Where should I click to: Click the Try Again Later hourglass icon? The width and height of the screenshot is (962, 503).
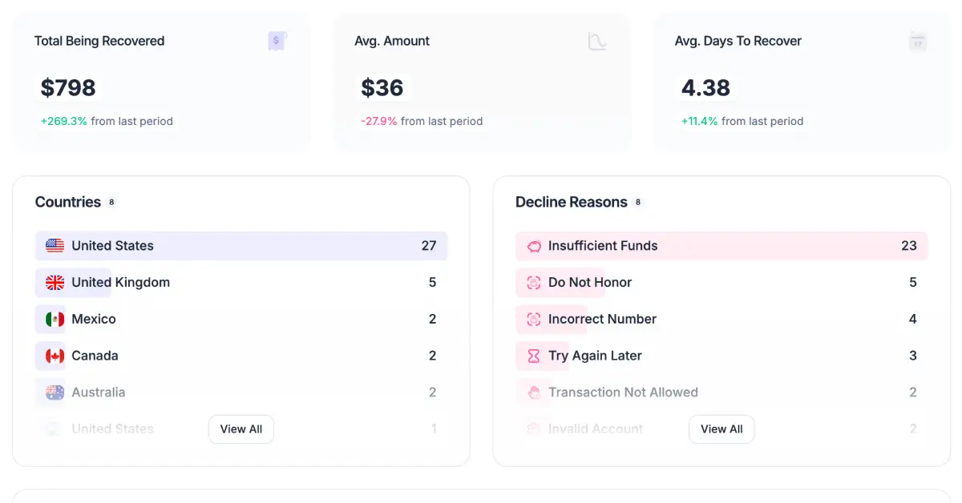[534, 356]
